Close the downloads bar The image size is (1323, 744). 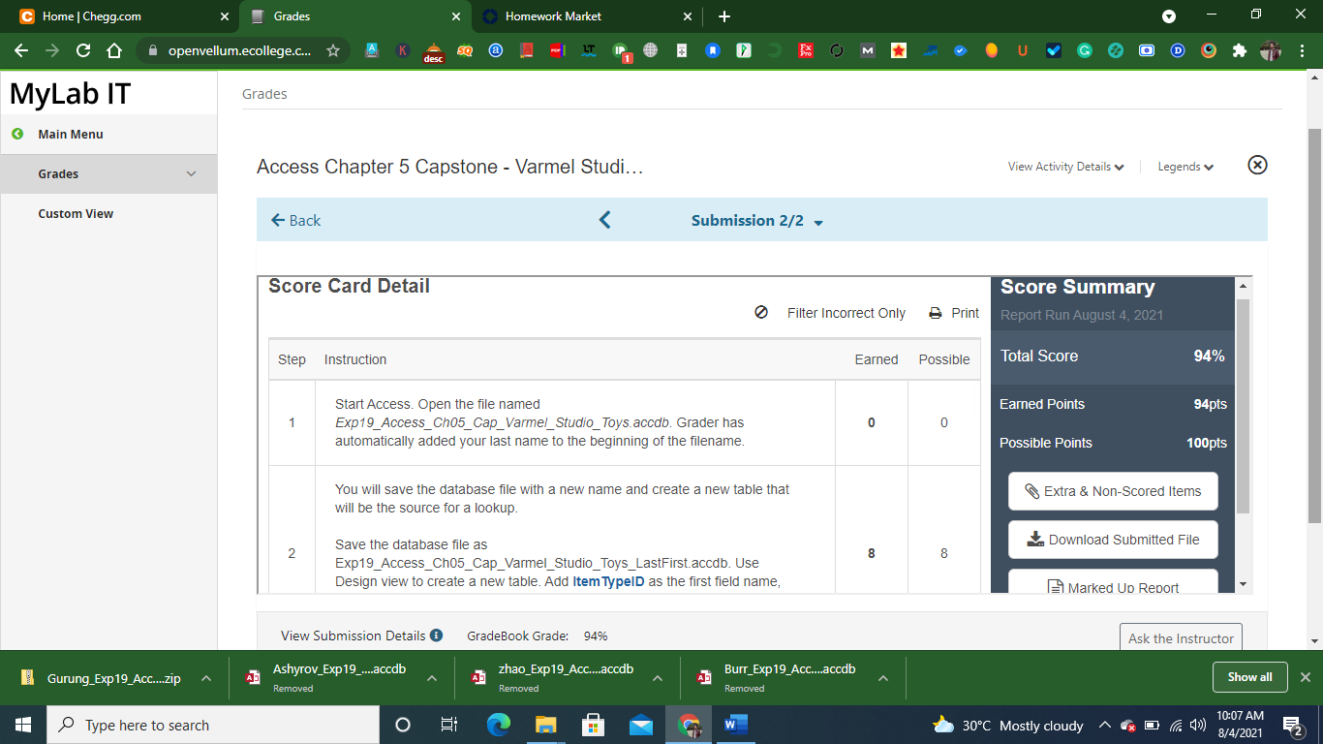pos(1306,677)
